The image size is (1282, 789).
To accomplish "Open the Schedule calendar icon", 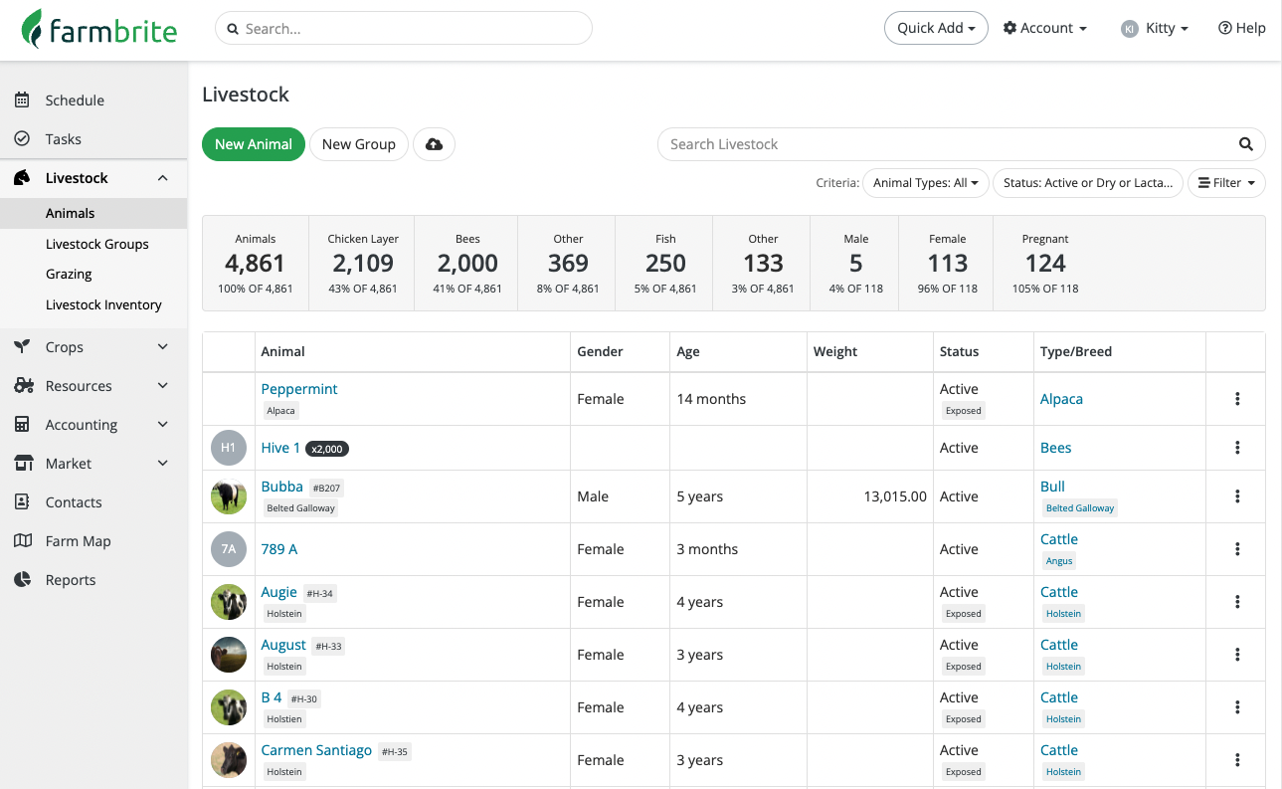I will coord(23,99).
